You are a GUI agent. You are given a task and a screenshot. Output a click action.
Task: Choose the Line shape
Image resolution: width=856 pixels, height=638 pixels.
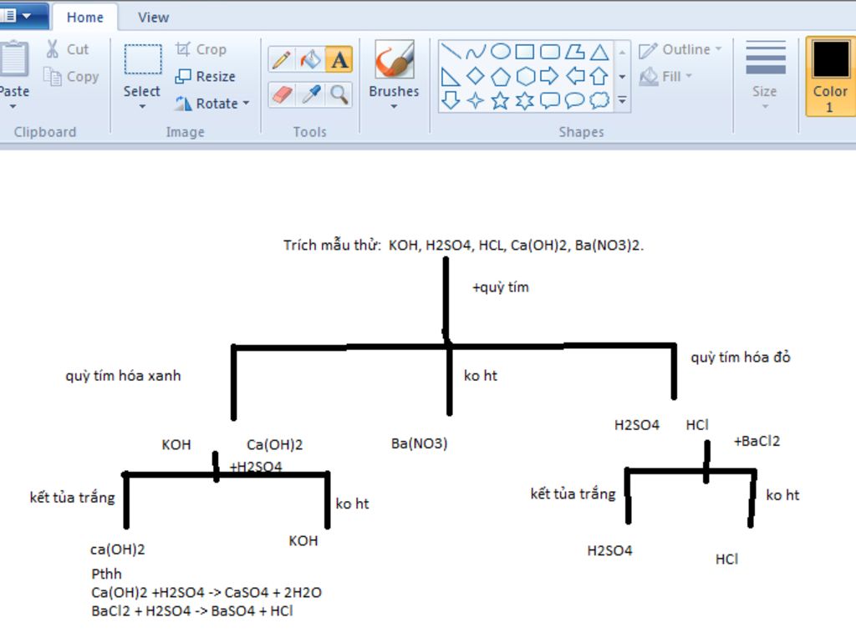(x=451, y=51)
